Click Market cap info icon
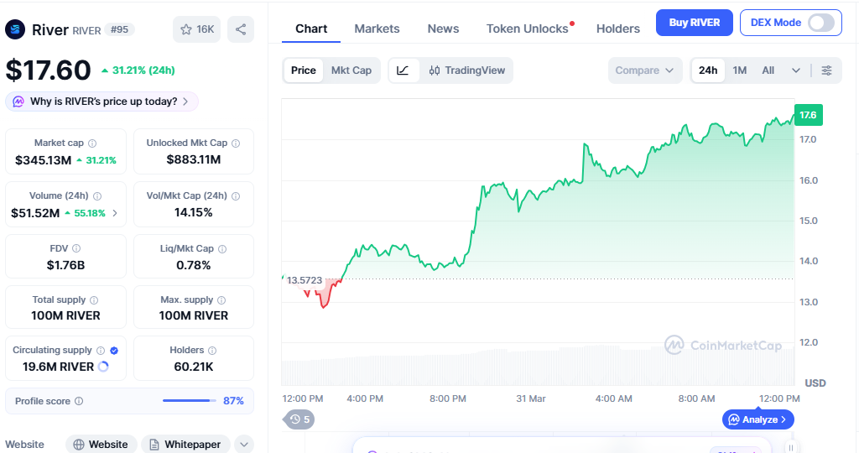This screenshot has width=859, height=453. (92, 143)
